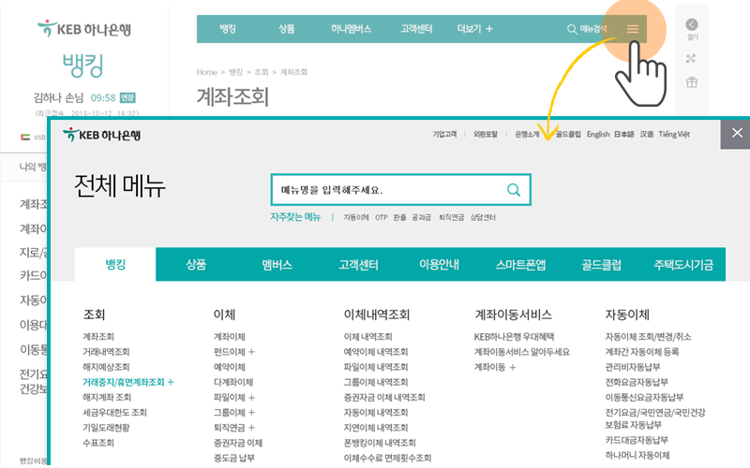
Task: Open the hamburger full menu icon
Action: (x=632, y=29)
